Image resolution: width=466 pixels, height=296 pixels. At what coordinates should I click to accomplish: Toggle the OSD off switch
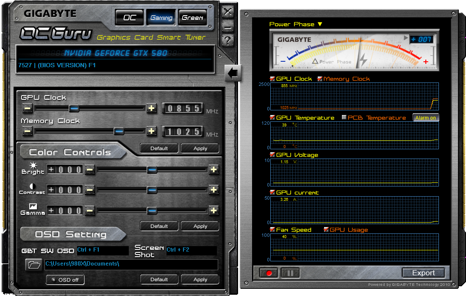point(65,280)
